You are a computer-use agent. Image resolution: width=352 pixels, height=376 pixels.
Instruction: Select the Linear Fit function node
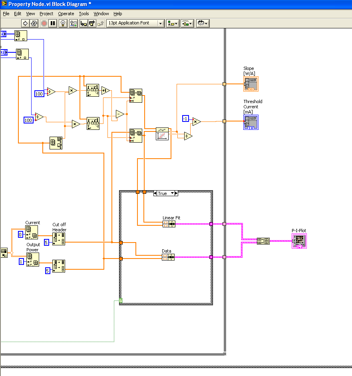(162, 134)
